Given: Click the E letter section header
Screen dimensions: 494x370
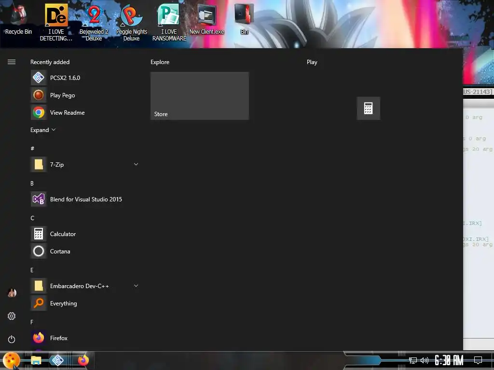Looking at the screenshot, I should click(32, 270).
